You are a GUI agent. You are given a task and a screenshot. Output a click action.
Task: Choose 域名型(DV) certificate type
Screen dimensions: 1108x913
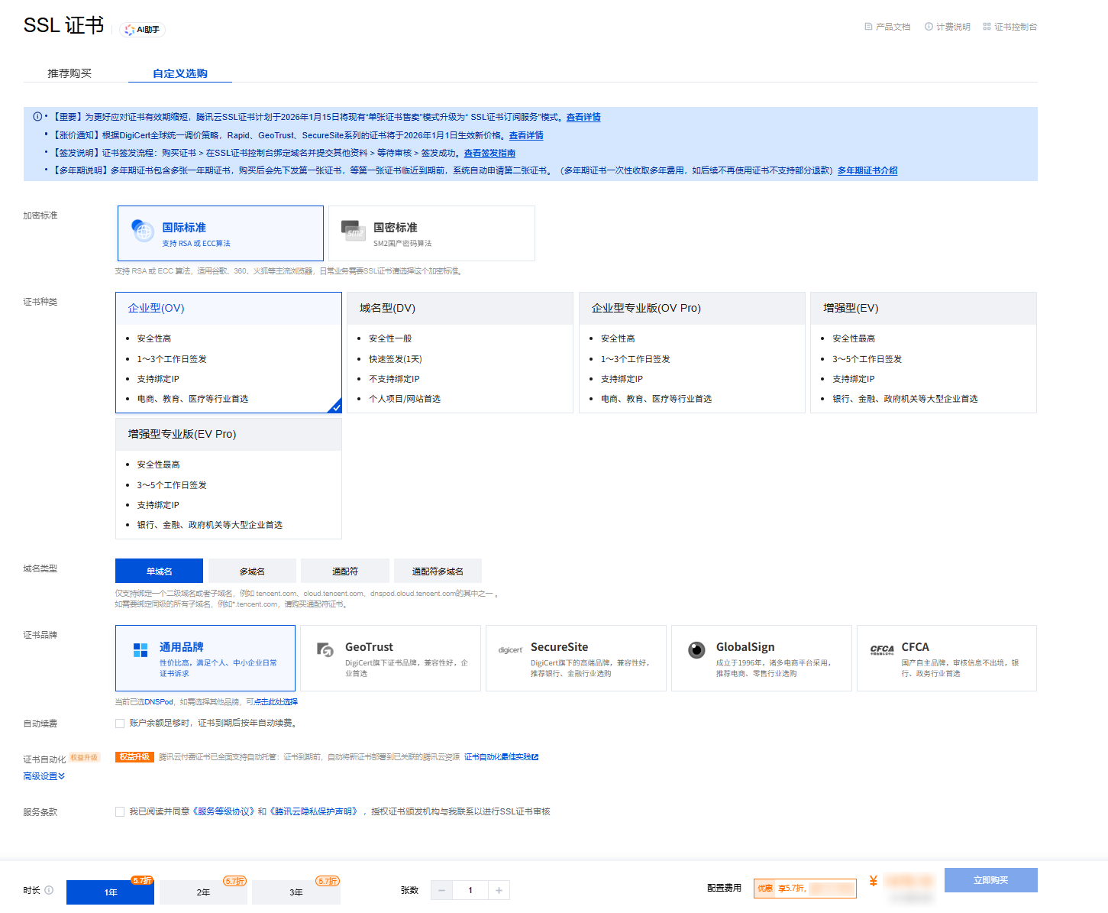(x=460, y=352)
